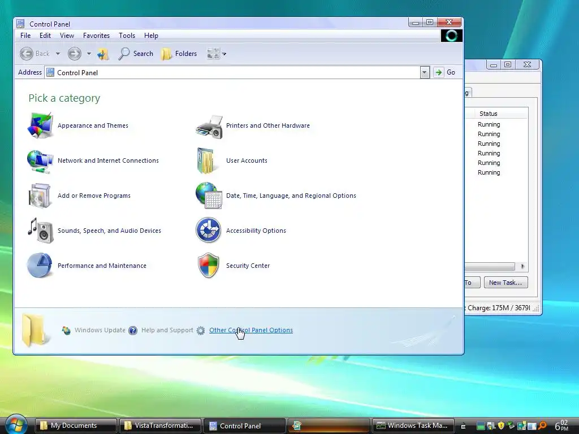The width and height of the screenshot is (579, 434).
Task: Open the Help and Support link
Action: [x=167, y=330]
